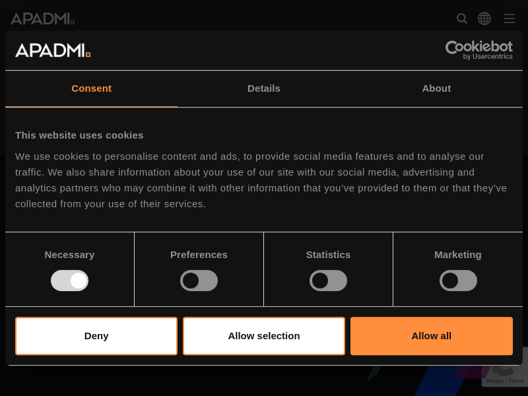This screenshot has height=396, width=528.
Task: Click the APADMI logo inside the cookie dialog
Action: coord(53,50)
